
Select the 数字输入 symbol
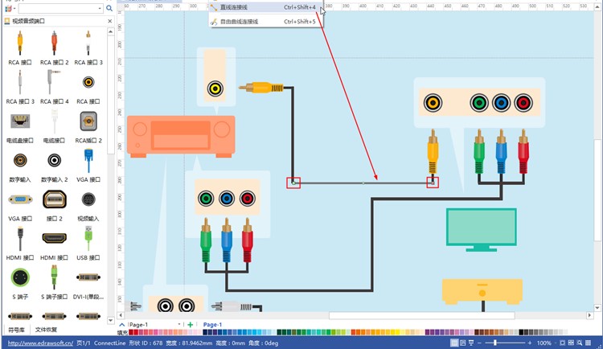[20, 160]
